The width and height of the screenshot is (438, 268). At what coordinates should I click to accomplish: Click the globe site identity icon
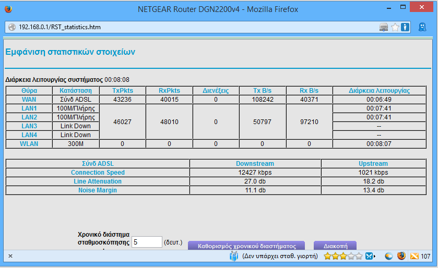pos(11,27)
